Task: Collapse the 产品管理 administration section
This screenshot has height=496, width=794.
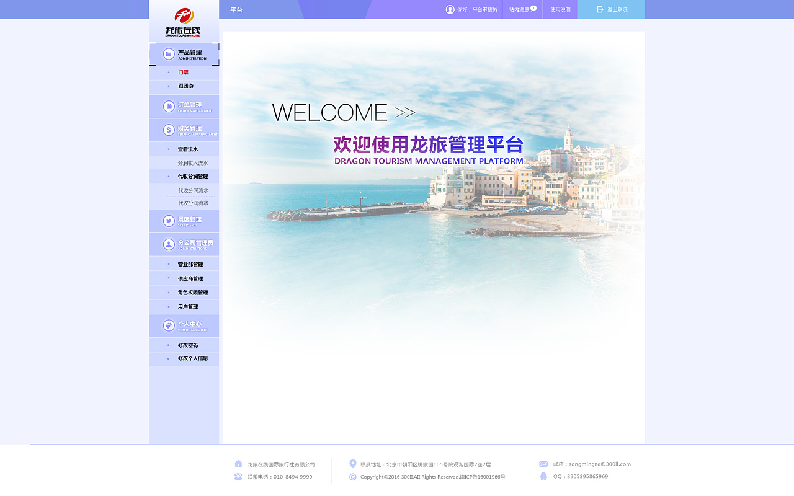Action: coord(189,54)
